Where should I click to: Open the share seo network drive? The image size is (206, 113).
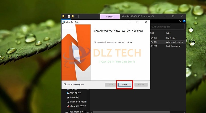pyautogui.click(x=78, y=106)
